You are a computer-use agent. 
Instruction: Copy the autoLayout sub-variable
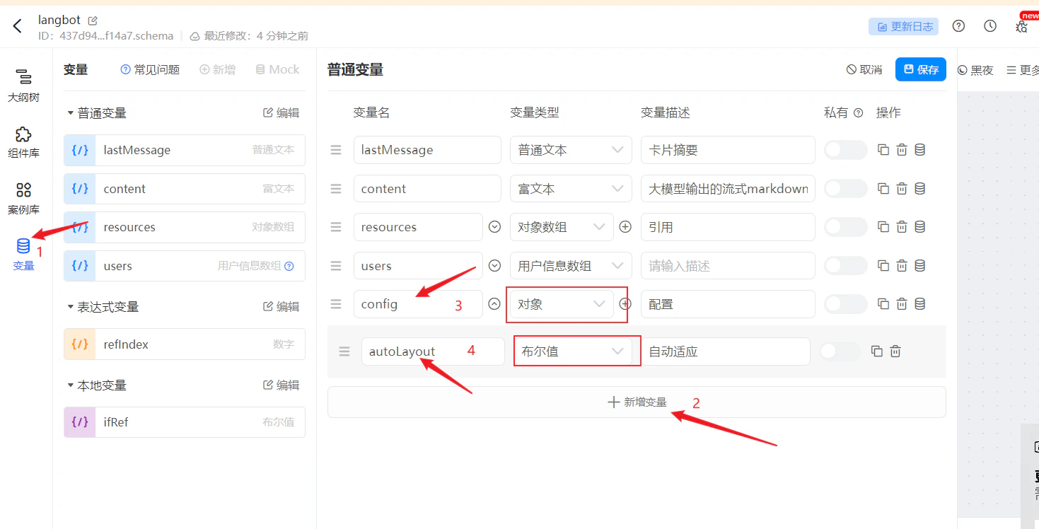[877, 351]
